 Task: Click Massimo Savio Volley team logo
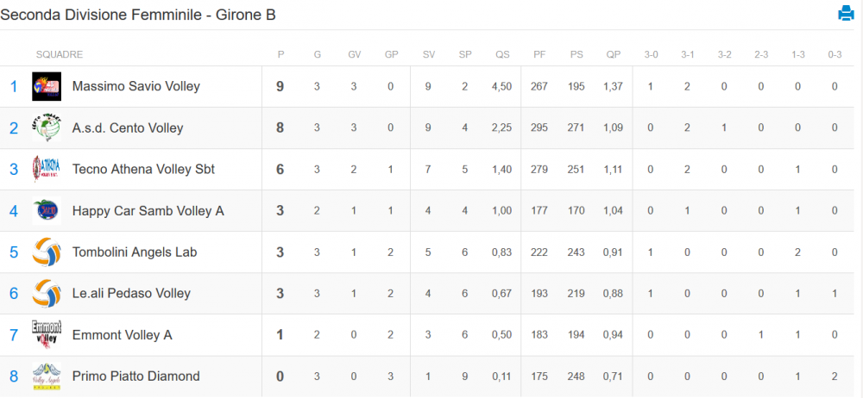(47, 86)
